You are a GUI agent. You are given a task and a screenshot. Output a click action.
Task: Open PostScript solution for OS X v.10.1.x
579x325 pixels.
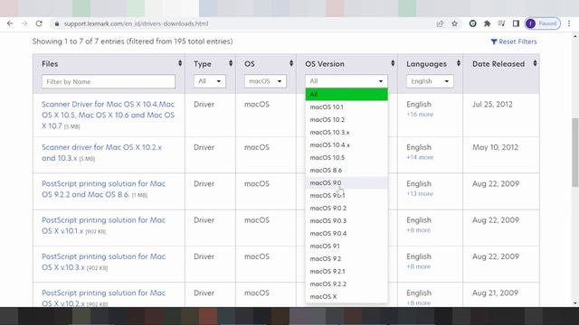(103, 226)
